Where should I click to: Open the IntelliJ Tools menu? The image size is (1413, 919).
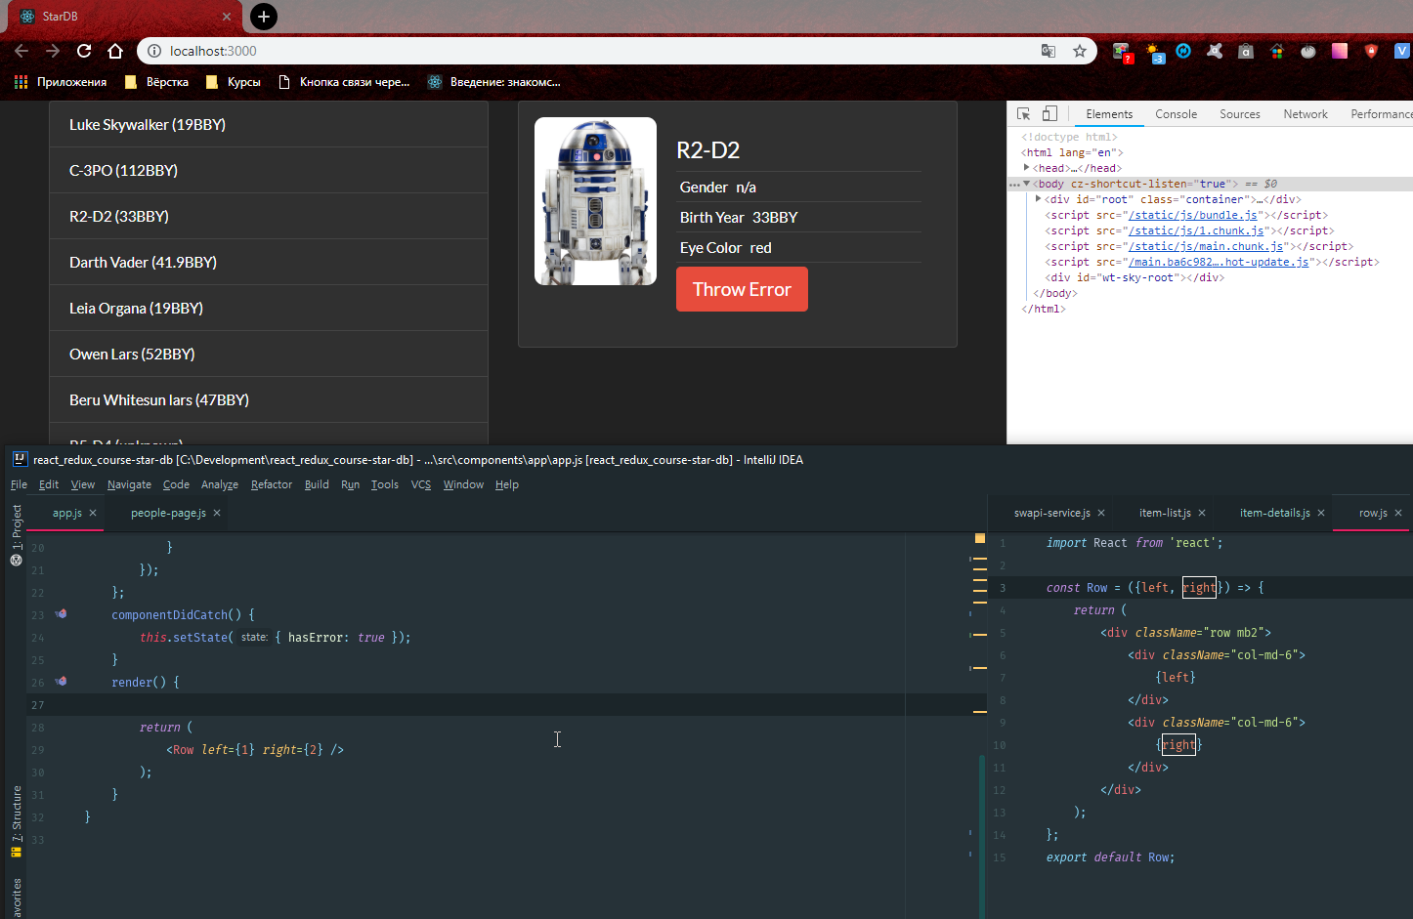(385, 484)
